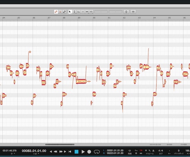Image resolution: width=190 pixels, height=157 pixels.
Task: Start playback with the Play button
Action: point(83,152)
